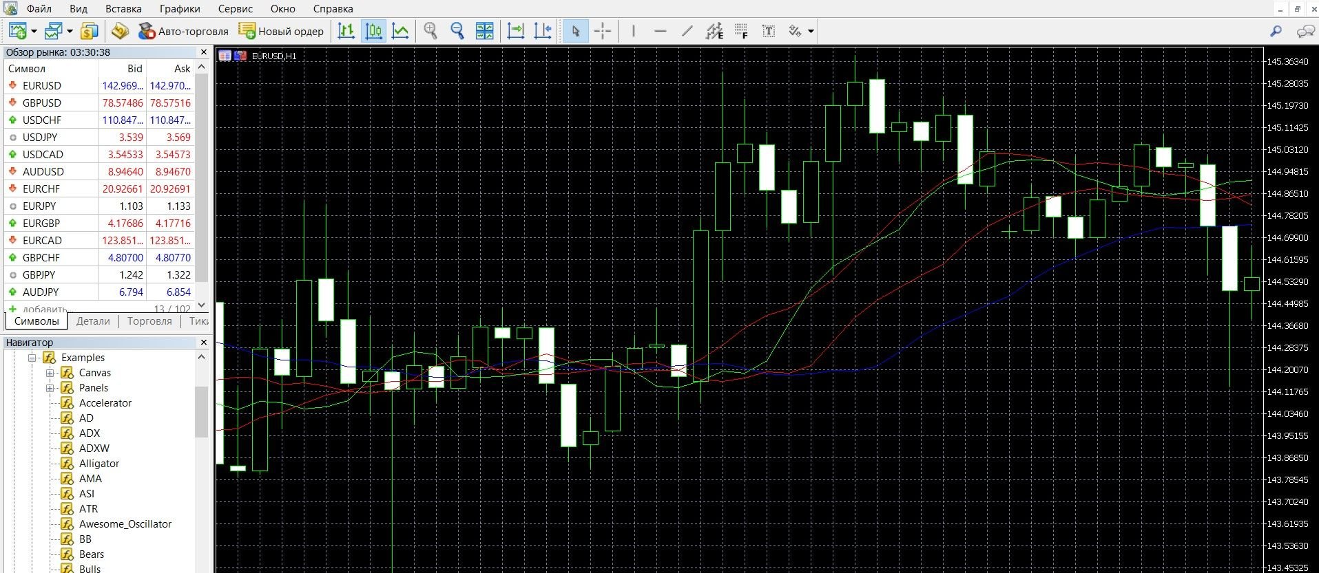The height and width of the screenshot is (573, 1319).
Task: Open the Графики menu
Action: pyautogui.click(x=180, y=9)
